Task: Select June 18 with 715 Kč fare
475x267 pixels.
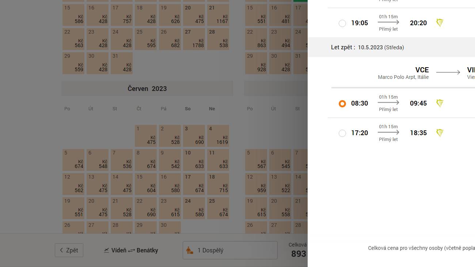Action: pyautogui.click(x=218, y=184)
